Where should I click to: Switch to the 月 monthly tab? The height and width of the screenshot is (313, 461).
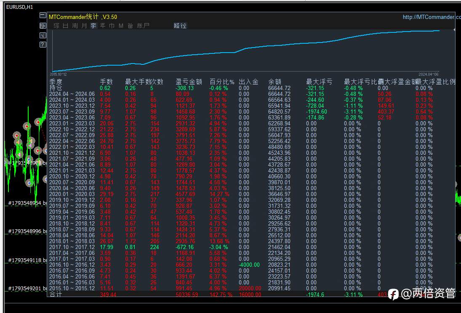click(x=84, y=26)
